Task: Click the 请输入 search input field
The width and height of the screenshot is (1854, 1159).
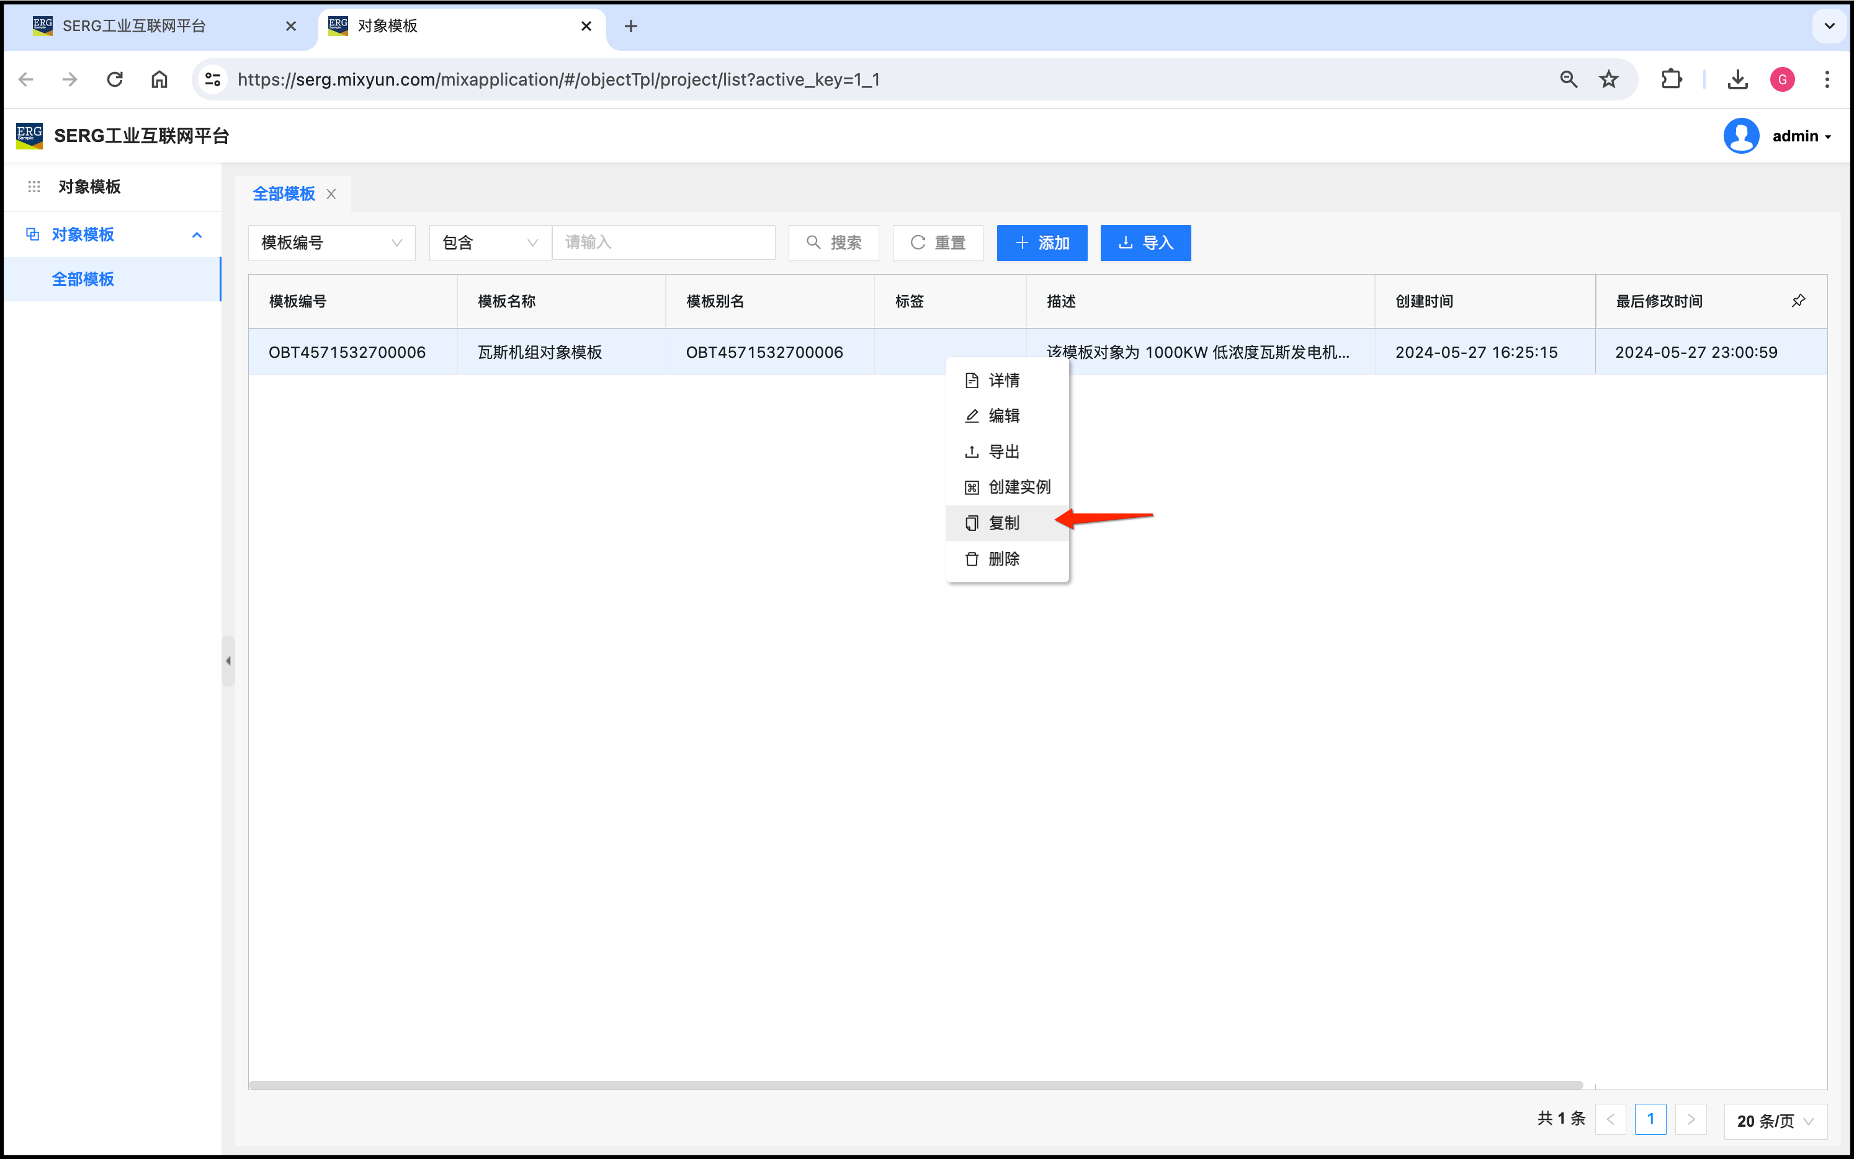Action: pos(663,243)
